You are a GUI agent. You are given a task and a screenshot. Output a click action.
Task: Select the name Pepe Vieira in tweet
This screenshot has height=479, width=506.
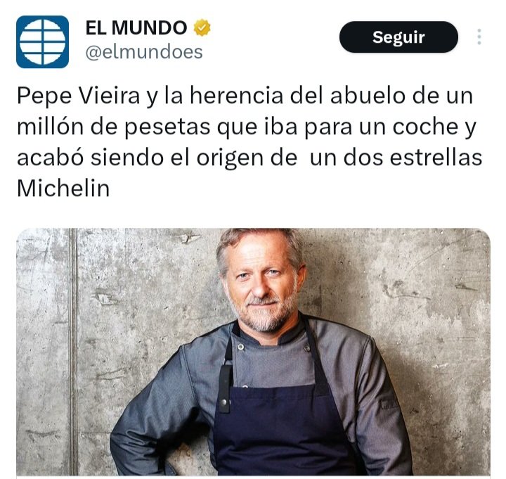pyautogui.click(x=78, y=96)
